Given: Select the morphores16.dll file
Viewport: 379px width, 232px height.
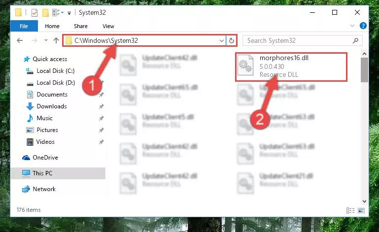Looking at the screenshot, I should 291,66.
